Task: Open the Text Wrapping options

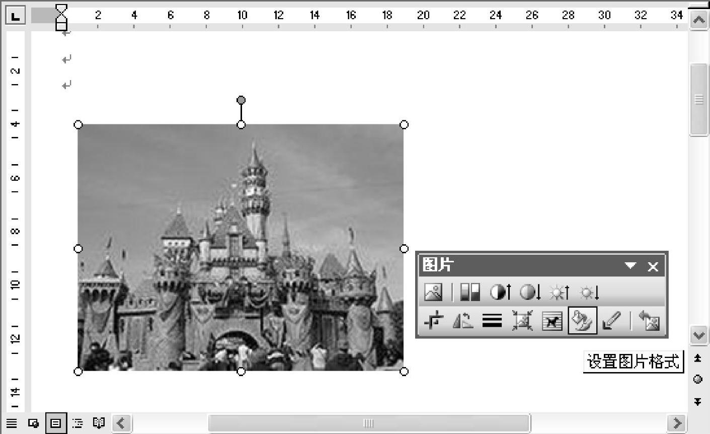Action: point(552,321)
